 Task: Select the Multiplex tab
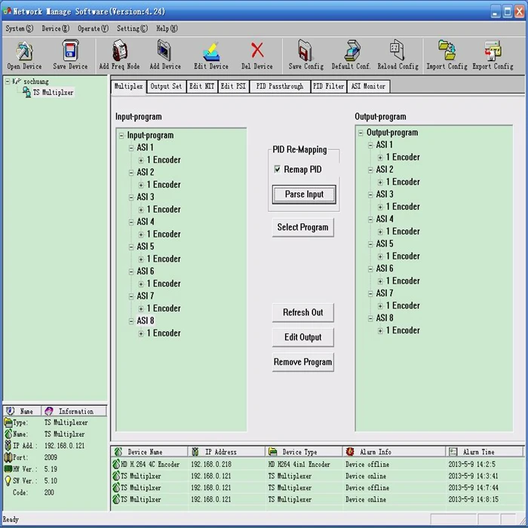tap(128, 87)
